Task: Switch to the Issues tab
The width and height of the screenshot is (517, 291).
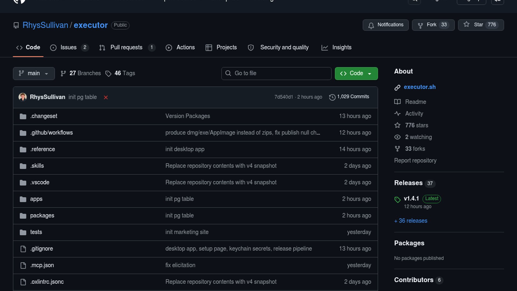Action: [68, 47]
